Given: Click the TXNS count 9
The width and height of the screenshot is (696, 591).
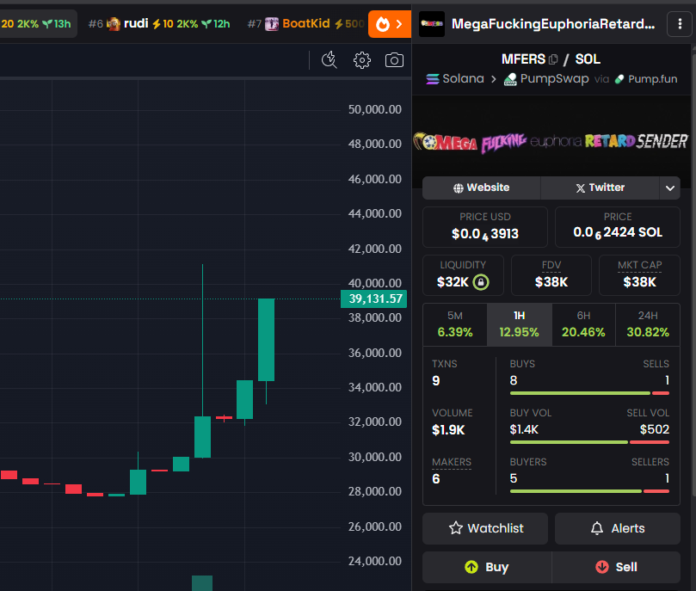Looking at the screenshot, I should pyautogui.click(x=436, y=381).
